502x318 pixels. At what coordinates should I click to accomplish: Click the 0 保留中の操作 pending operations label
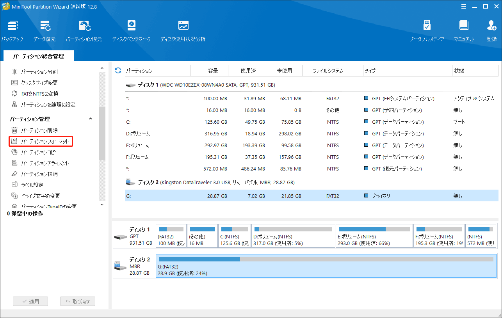pos(25,213)
